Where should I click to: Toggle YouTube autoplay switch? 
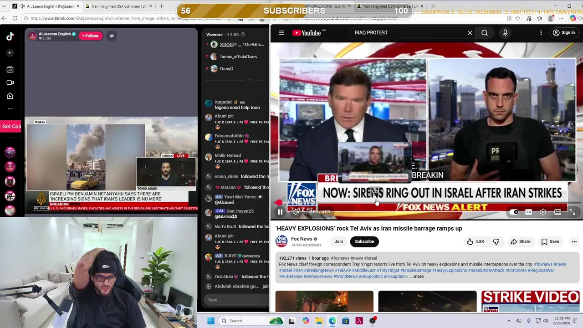coord(515,212)
